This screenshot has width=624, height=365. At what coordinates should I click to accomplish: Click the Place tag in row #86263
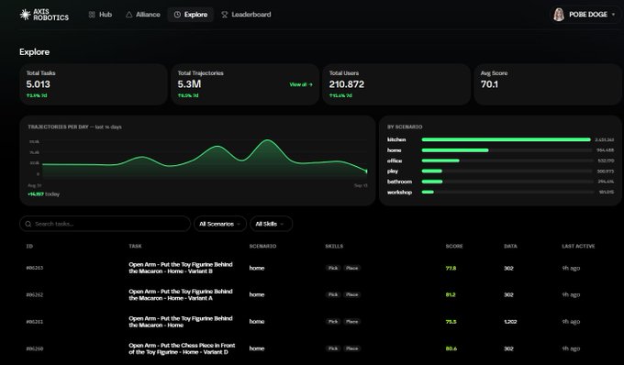[351, 268]
